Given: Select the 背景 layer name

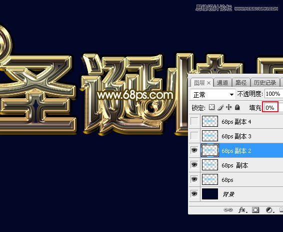Looking at the screenshot, I should click(228, 194).
